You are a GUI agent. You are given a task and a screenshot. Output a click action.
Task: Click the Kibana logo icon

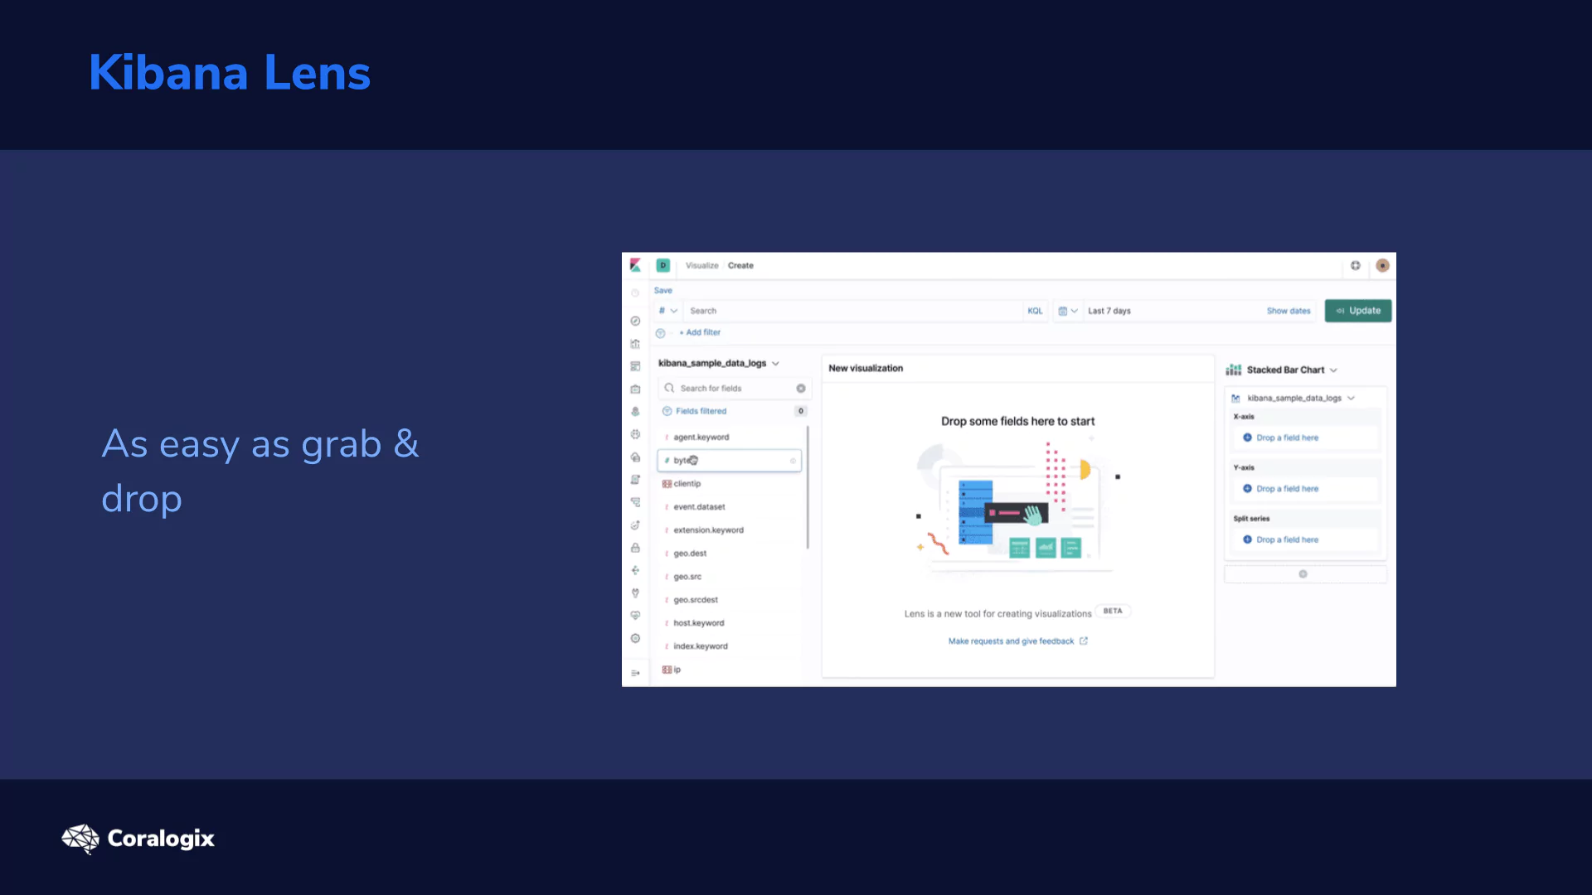click(x=635, y=265)
